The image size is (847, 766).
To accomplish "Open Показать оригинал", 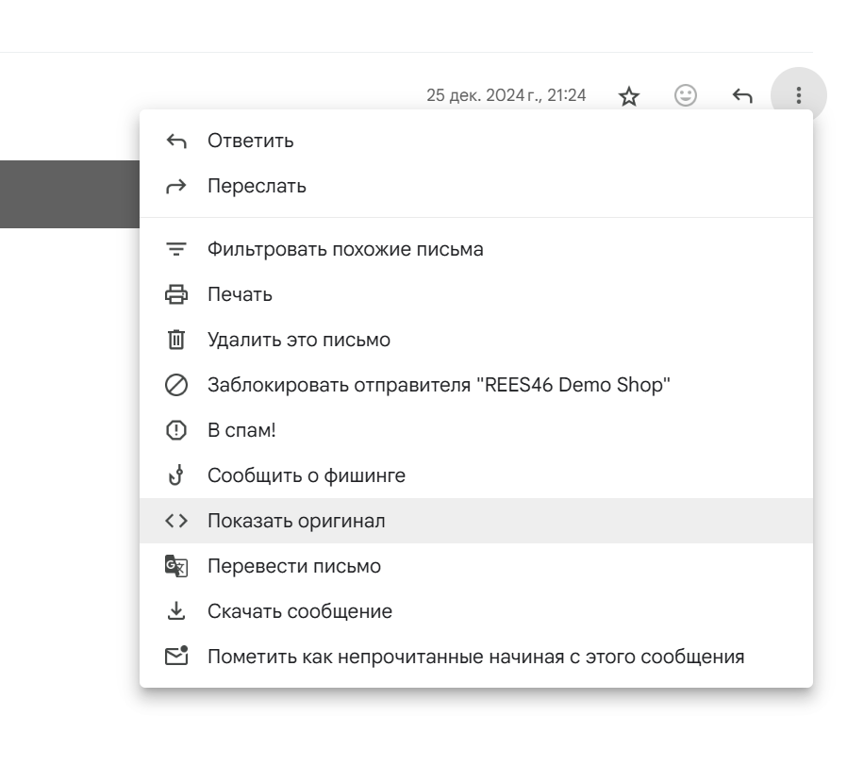I will 476,521.
